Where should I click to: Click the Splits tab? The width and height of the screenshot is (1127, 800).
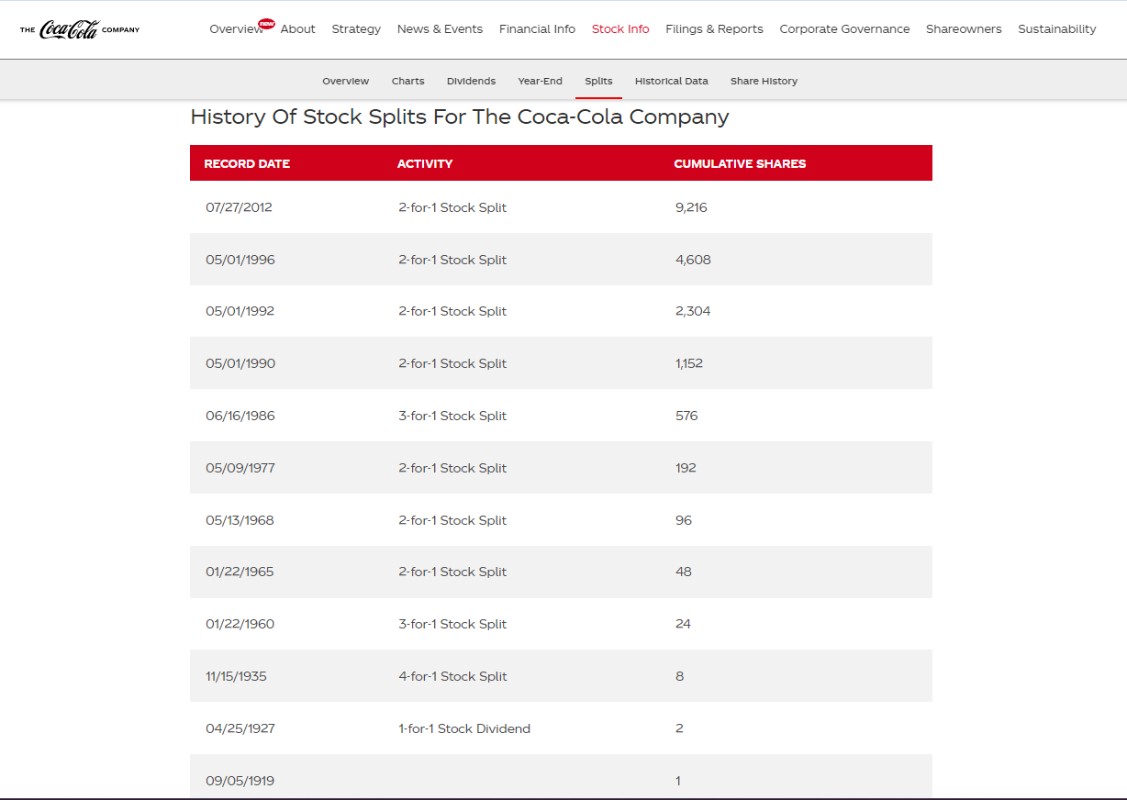598,82
